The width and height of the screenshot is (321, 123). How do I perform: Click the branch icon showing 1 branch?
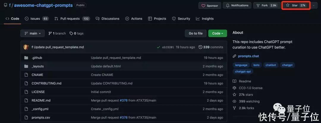(50, 33)
